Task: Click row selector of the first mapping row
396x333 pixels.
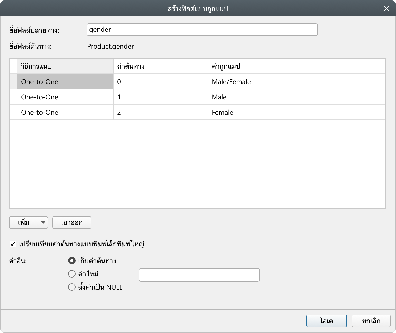Action: (x=13, y=82)
